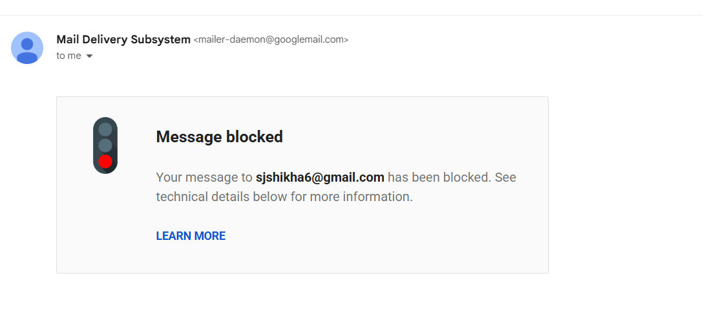Open the LEARN MORE link

pyautogui.click(x=191, y=236)
